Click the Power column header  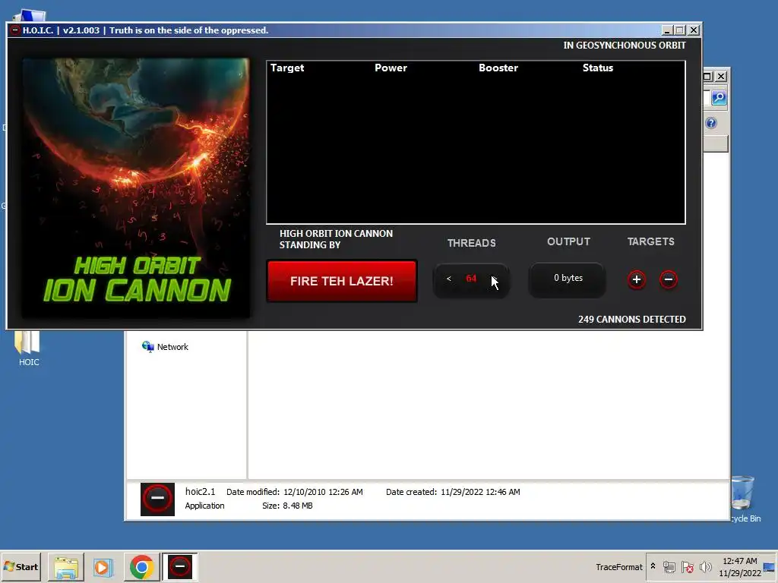pos(391,68)
